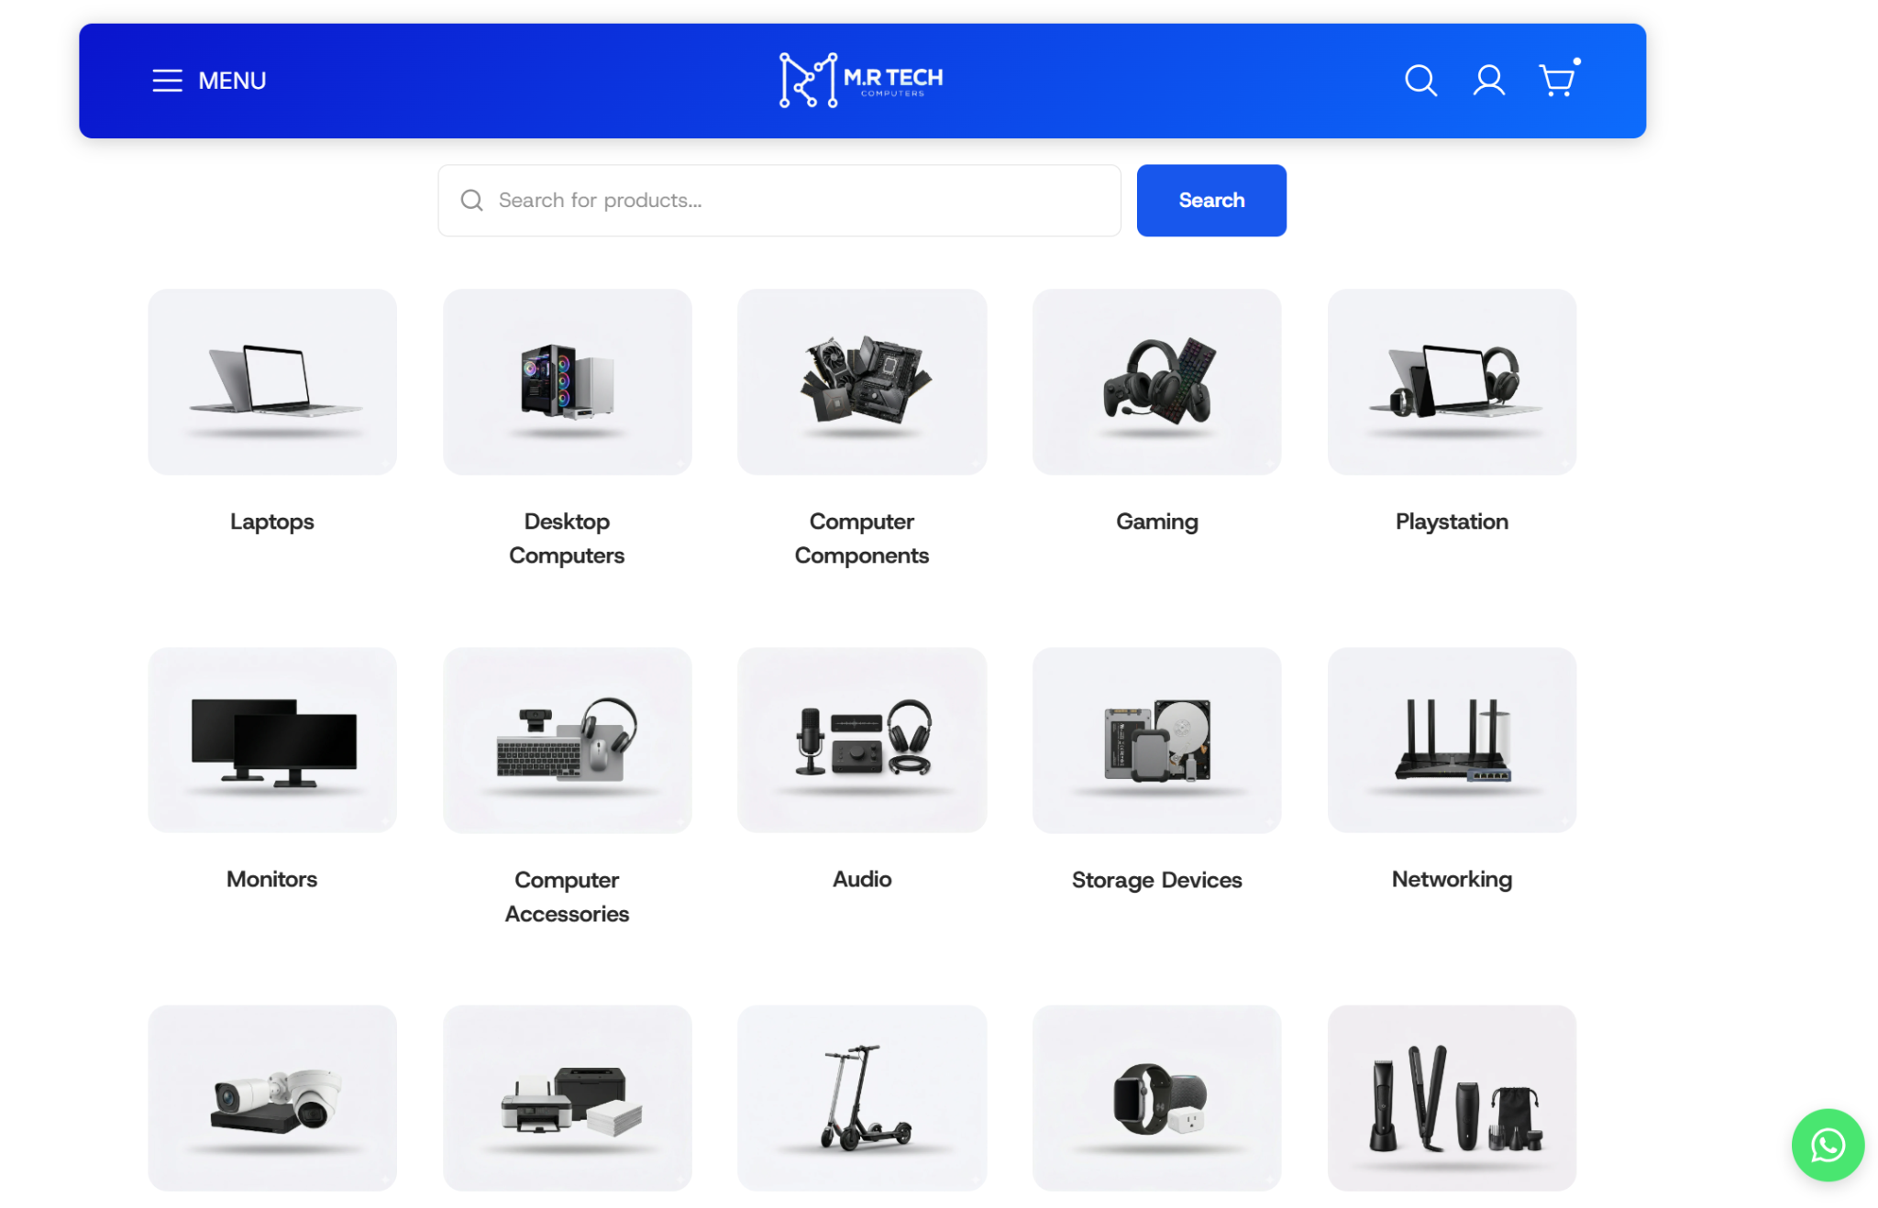Click the Storage Devices label
The width and height of the screenshot is (1878, 1208).
click(1157, 880)
